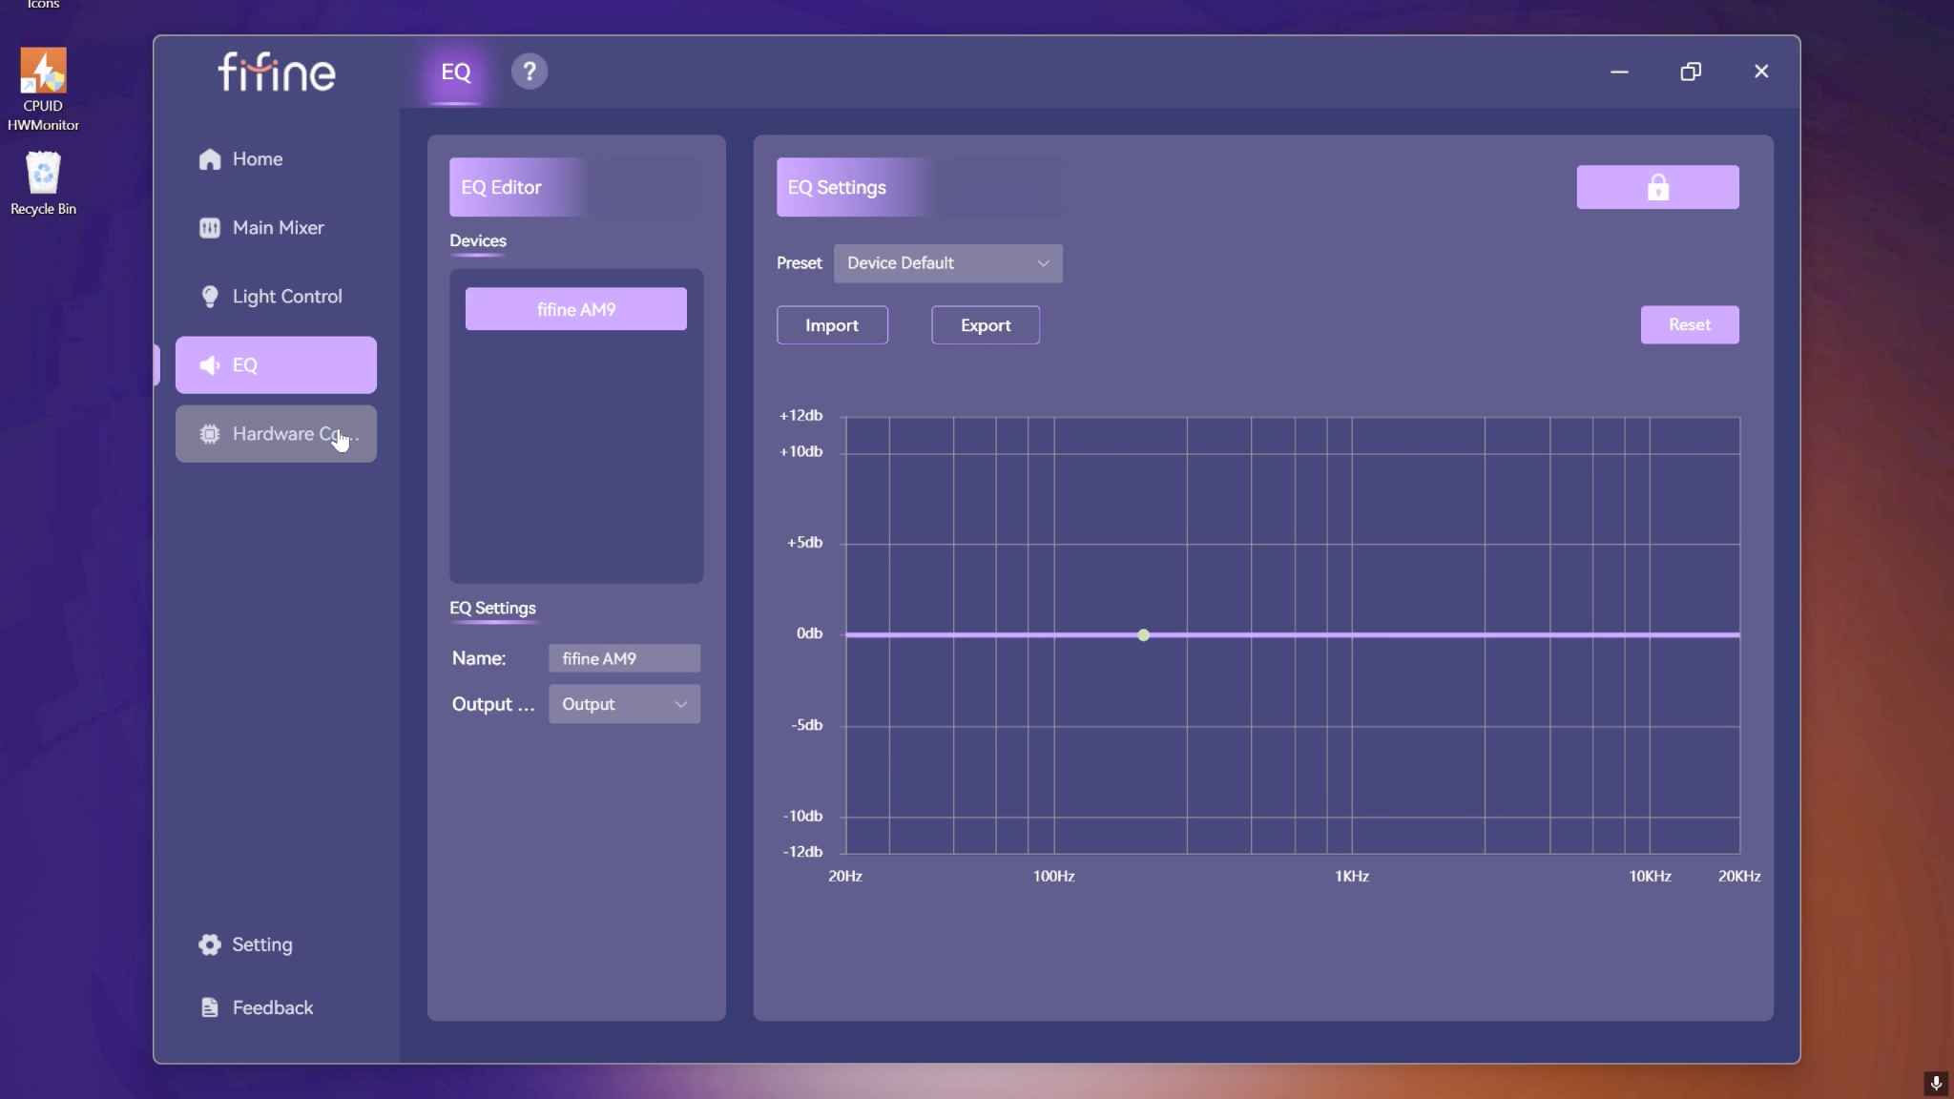Screen dimensions: 1954x1099
Task: Select the Hardware chip icon entry
Action: click(210, 434)
